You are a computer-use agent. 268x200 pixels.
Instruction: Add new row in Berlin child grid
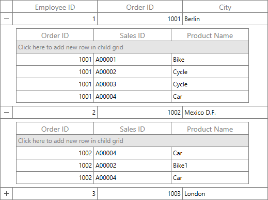point(132,47)
